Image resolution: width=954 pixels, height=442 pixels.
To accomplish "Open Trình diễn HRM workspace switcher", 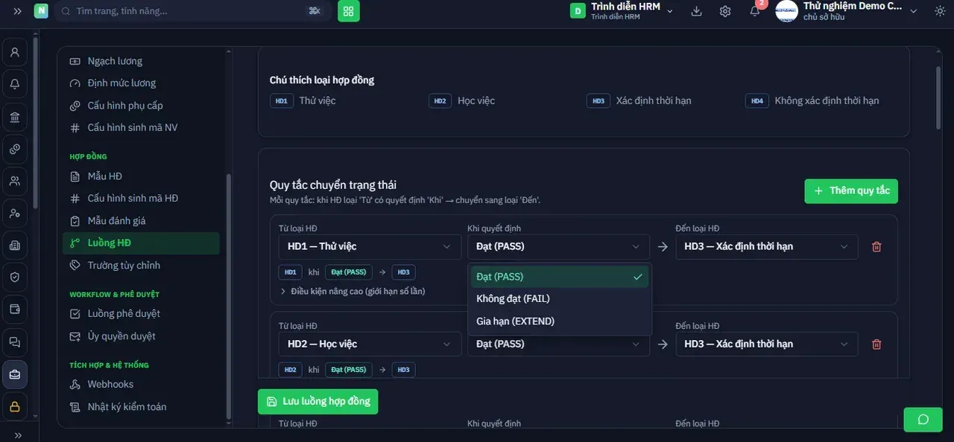I will click(x=622, y=11).
